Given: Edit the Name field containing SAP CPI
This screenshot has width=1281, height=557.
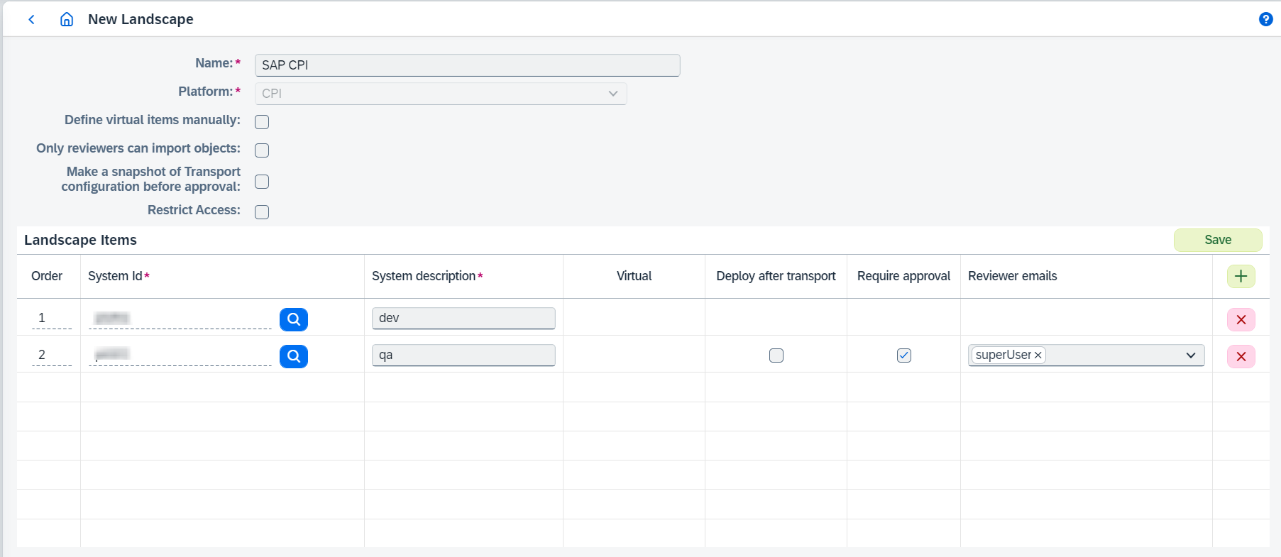Looking at the screenshot, I should click(x=467, y=65).
